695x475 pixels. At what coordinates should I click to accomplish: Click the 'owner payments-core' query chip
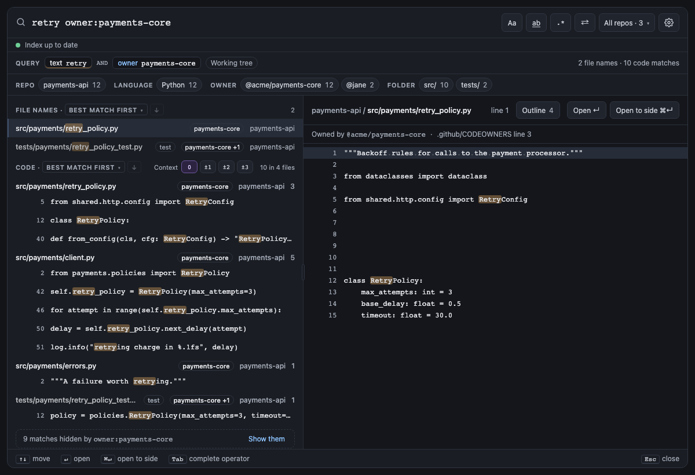pyautogui.click(x=157, y=63)
